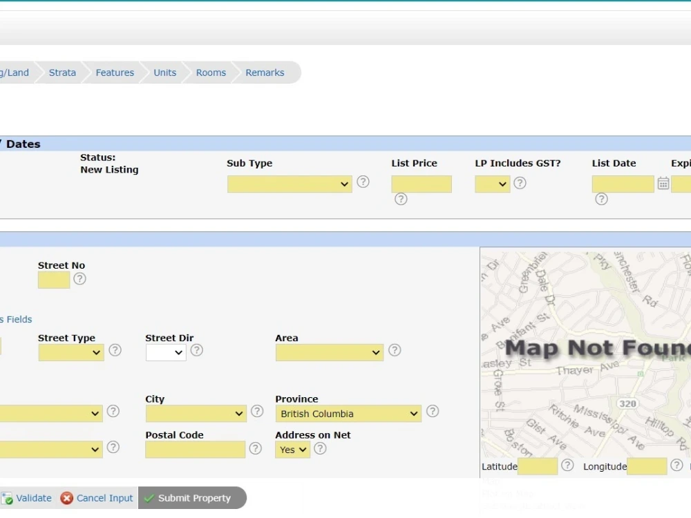Switch to the Rooms tab

pos(211,72)
